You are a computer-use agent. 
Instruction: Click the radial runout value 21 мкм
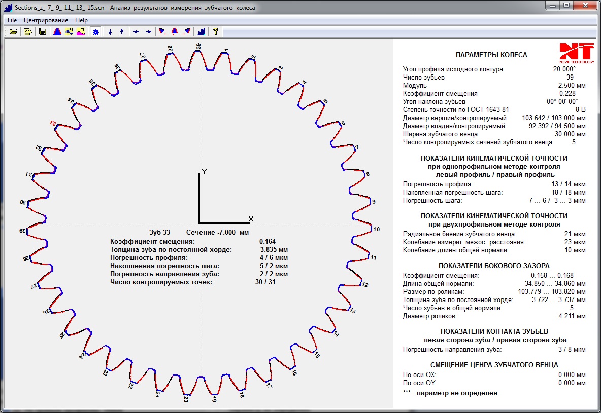[x=575, y=234]
